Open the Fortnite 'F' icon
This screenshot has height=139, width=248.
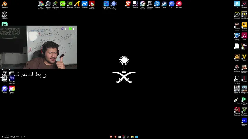[x=237, y=4]
